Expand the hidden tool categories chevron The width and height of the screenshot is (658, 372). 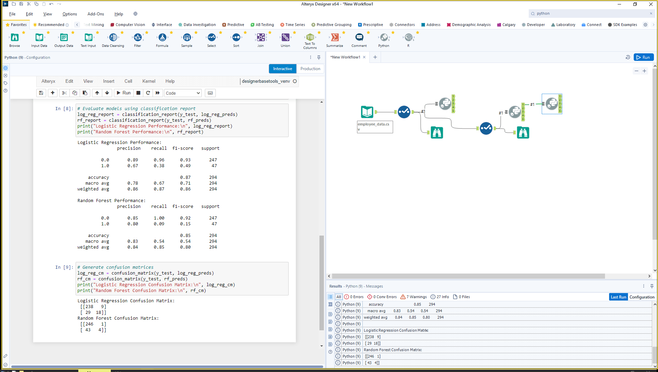pos(654,25)
